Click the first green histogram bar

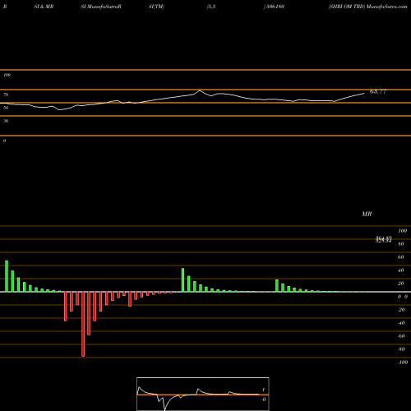(7, 276)
